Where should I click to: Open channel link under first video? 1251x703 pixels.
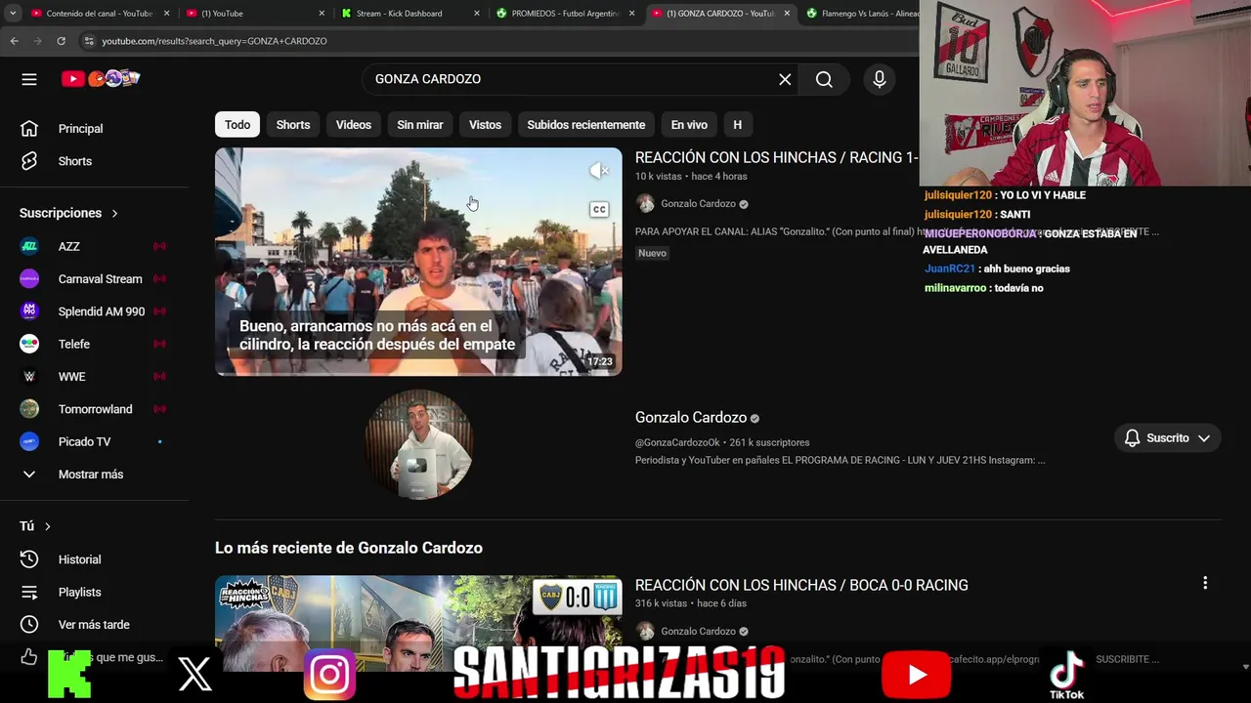[698, 204]
